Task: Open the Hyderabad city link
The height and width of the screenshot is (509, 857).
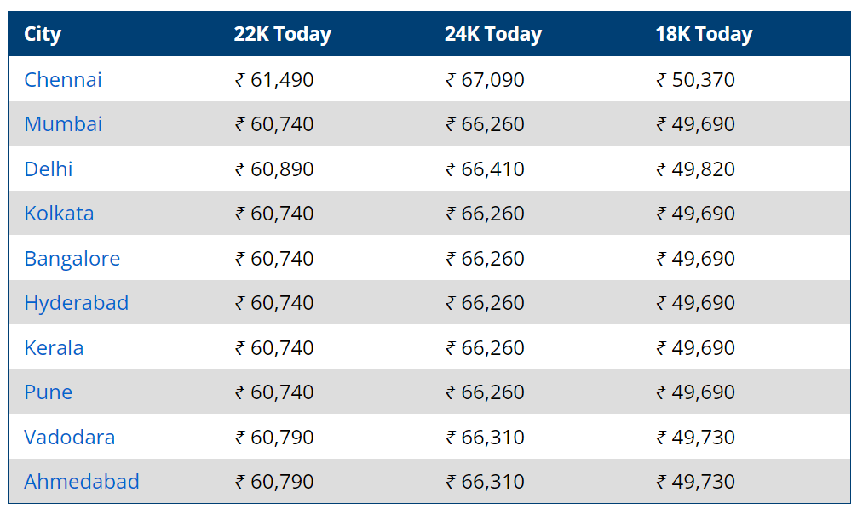Action: click(x=77, y=302)
